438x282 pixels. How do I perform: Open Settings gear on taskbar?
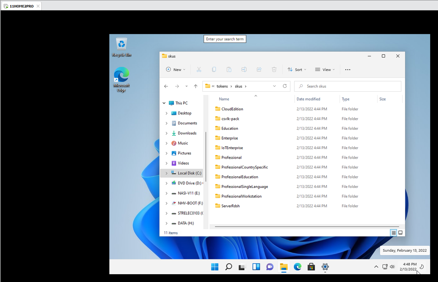[325, 267]
